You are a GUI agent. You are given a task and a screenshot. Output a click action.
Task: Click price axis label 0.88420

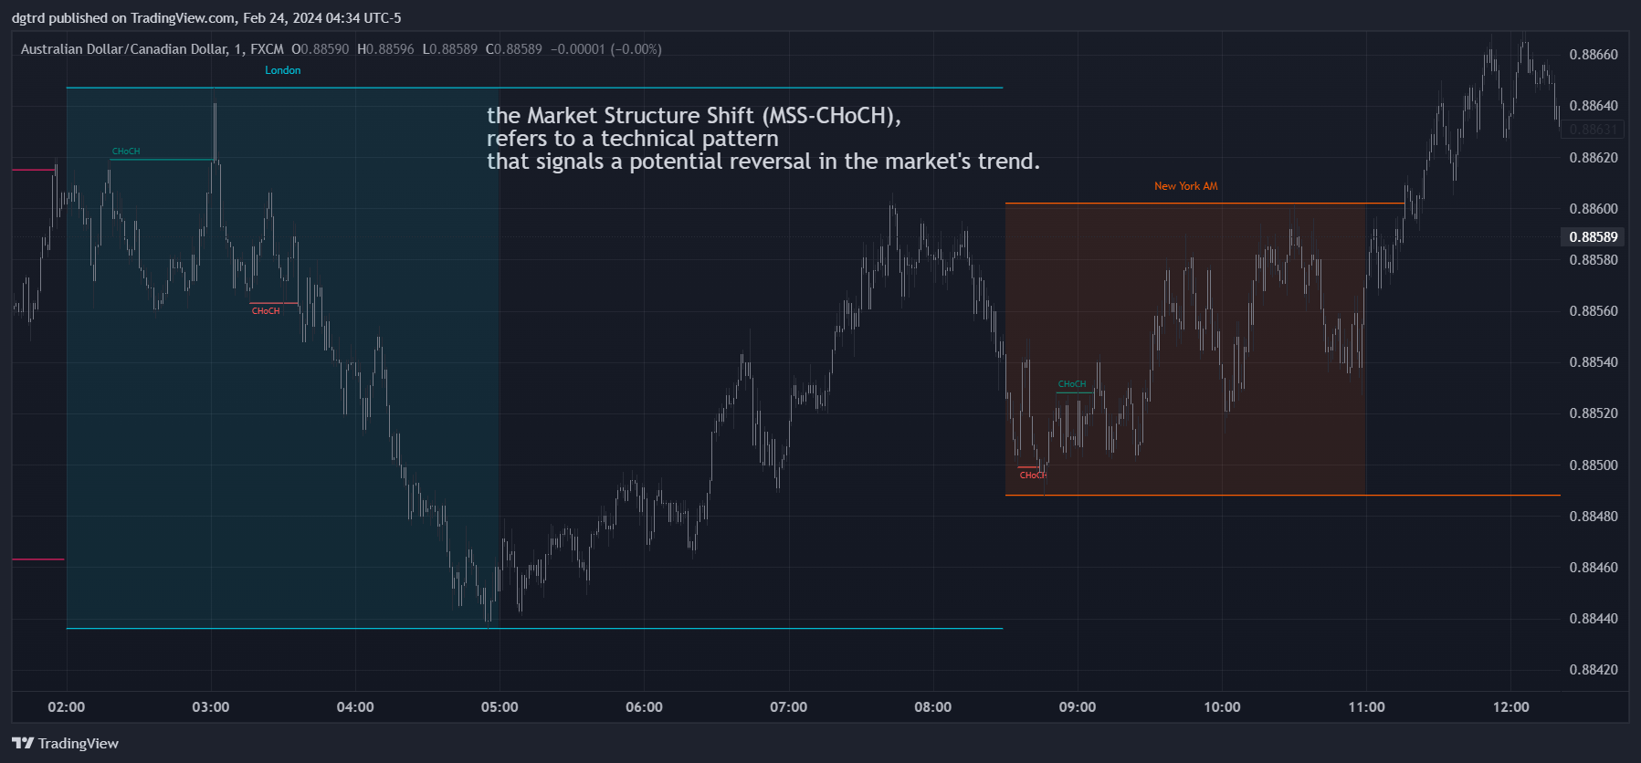point(1594,670)
